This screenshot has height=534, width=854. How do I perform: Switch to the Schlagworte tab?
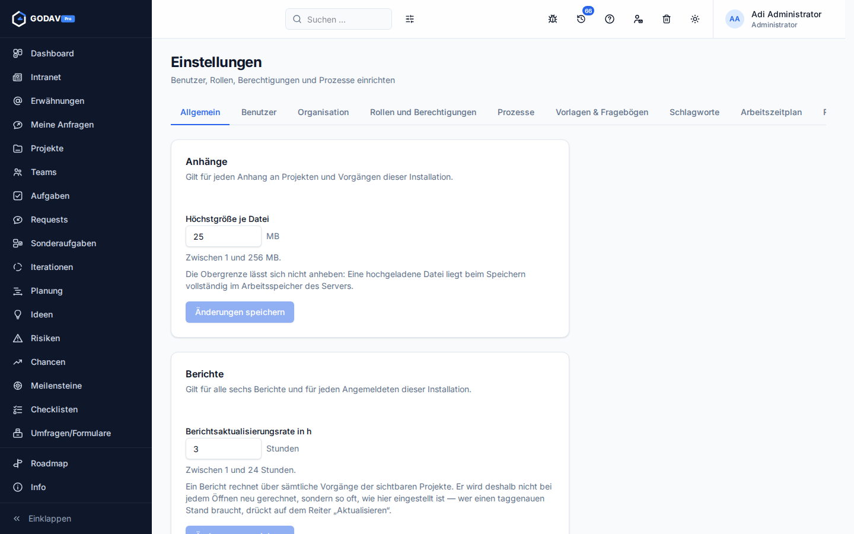coord(694,112)
